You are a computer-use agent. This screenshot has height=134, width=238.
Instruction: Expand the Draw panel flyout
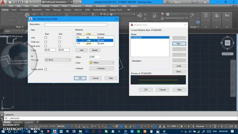click(x=20, y=27)
